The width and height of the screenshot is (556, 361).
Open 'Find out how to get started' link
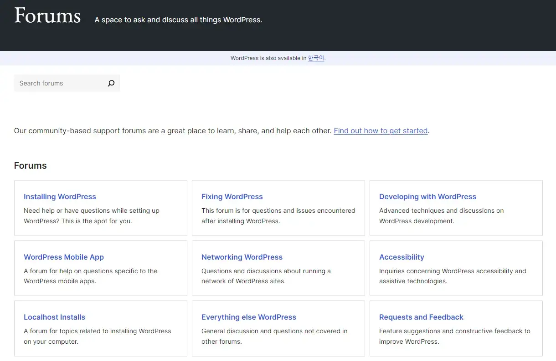(x=381, y=131)
